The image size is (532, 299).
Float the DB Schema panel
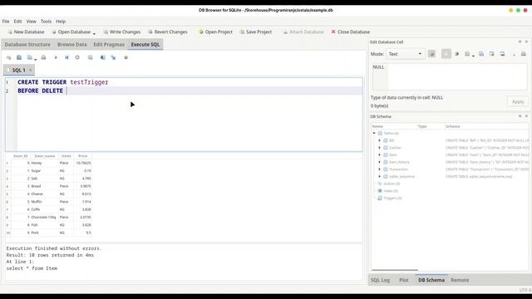pyautogui.click(x=520, y=116)
